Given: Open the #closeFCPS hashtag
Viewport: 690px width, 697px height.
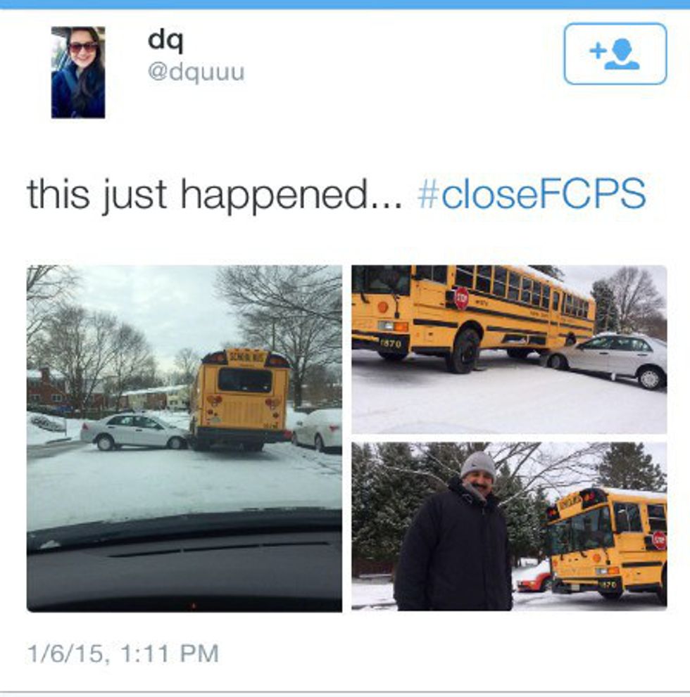Looking at the screenshot, I should (x=532, y=193).
